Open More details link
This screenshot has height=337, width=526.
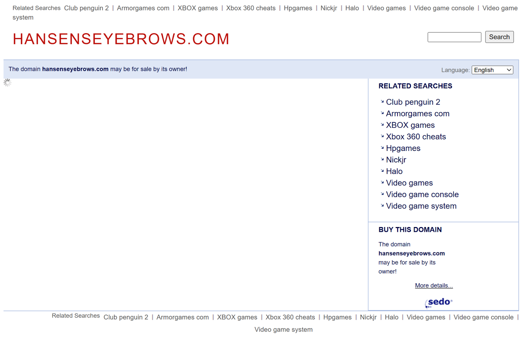pyautogui.click(x=434, y=285)
